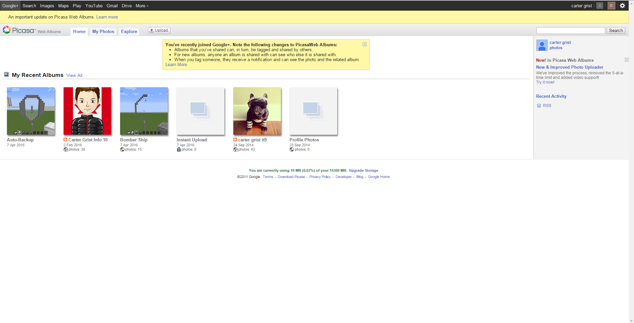Dismiss the Google+ changes notice
The image size is (634, 323).
365,44
